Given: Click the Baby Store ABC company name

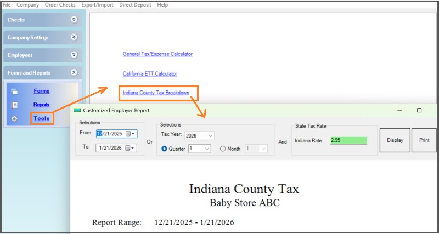Looking at the screenshot, I should [x=244, y=203].
